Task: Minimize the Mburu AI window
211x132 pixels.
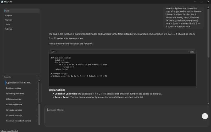Action: [195, 2]
